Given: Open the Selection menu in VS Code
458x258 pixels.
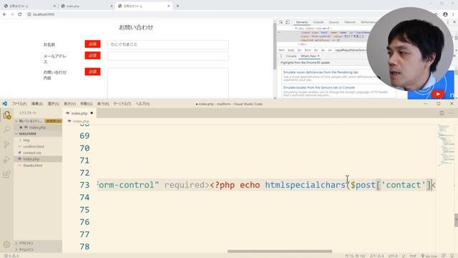Looking at the screenshot, I should click(x=53, y=103).
